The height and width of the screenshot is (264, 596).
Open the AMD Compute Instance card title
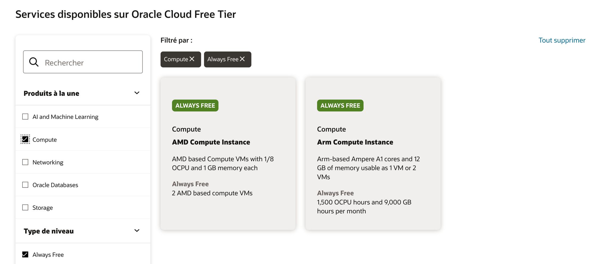[x=211, y=142]
